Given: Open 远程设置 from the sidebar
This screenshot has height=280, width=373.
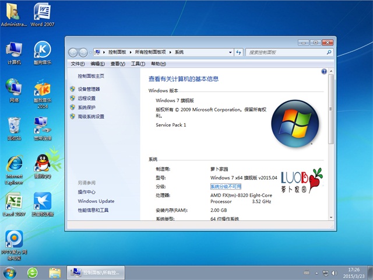Looking at the screenshot, I should [x=87, y=98].
